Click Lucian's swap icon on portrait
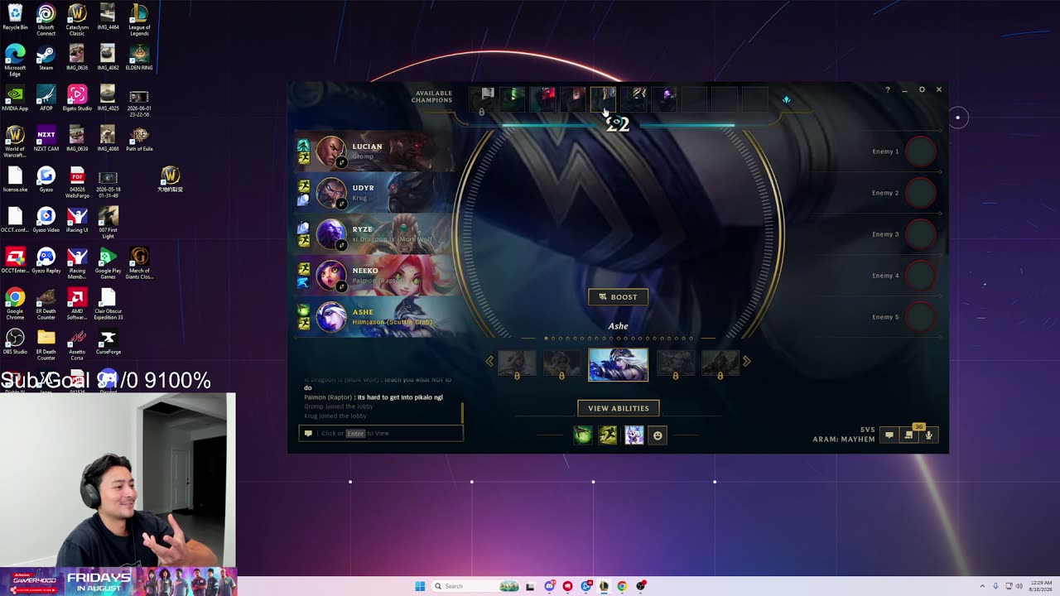 click(341, 163)
